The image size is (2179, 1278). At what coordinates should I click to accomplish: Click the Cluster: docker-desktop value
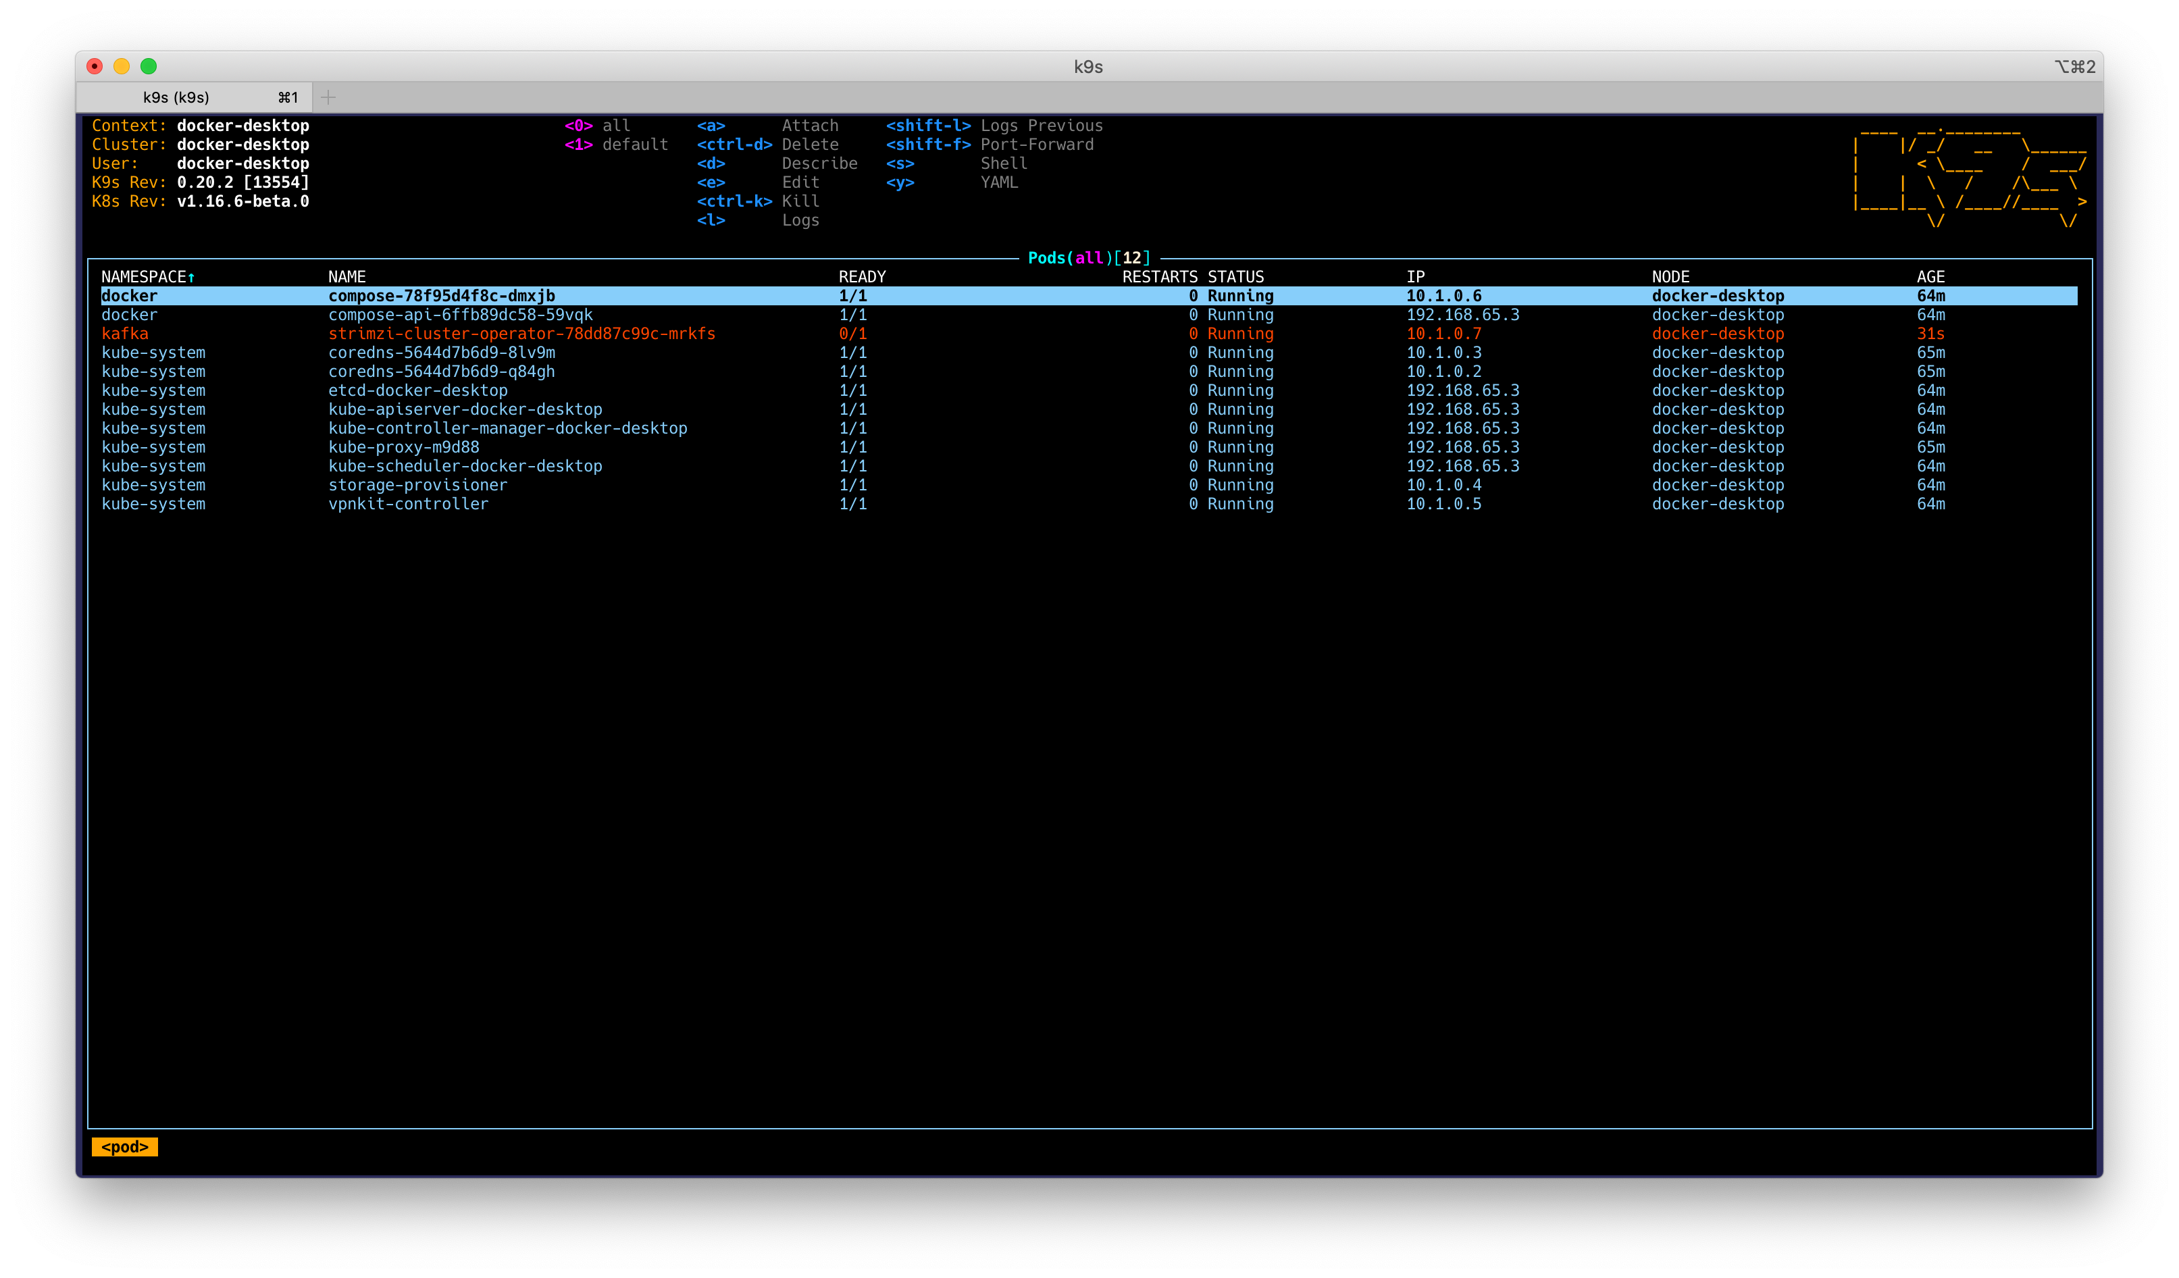243,145
